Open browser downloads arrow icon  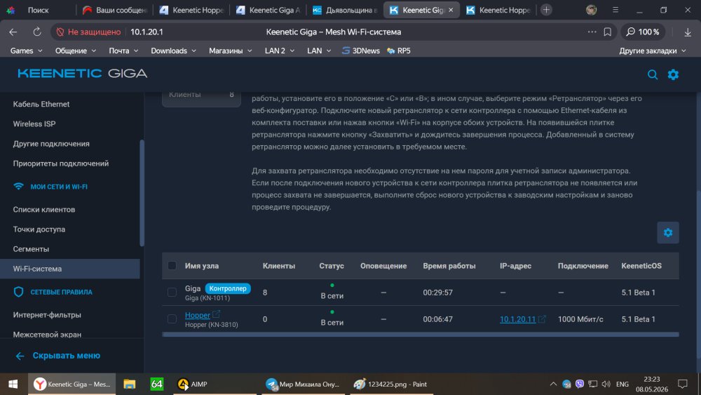coord(688,32)
